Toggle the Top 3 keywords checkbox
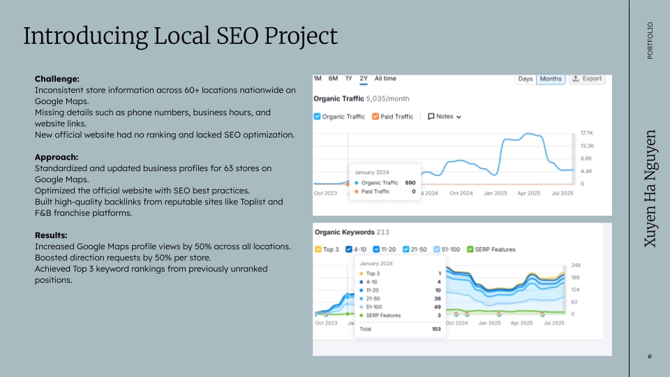The image size is (670, 377). pos(318,249)
